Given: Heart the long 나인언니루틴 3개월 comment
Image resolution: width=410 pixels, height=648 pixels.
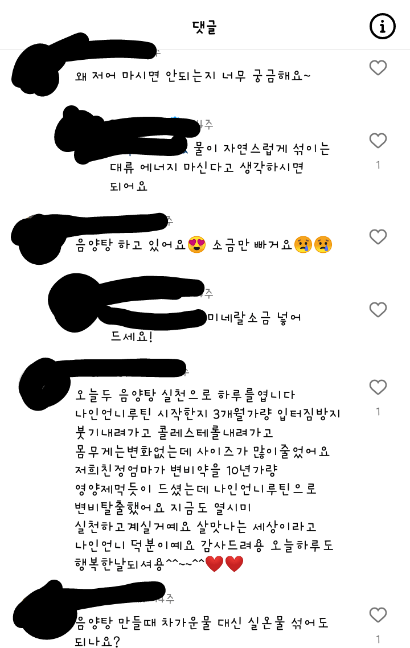Looking at the screenshot, I should [x=378, y=387].
